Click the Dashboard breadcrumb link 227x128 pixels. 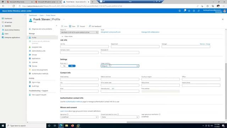(x=33, y=15)
